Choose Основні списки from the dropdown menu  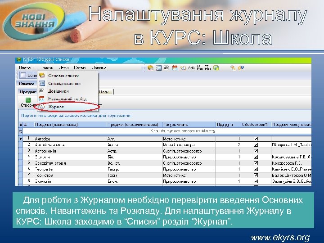point(67,76)
